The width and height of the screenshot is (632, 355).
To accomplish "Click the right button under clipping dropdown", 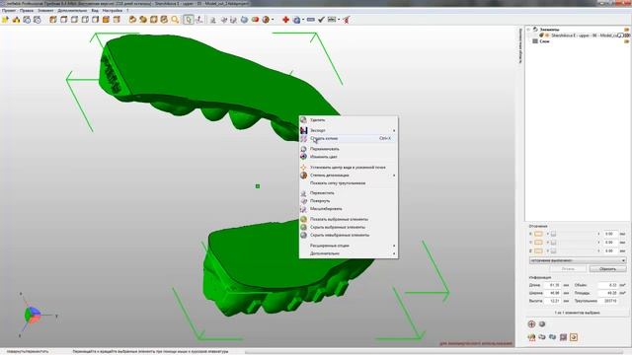I will 608,269.
